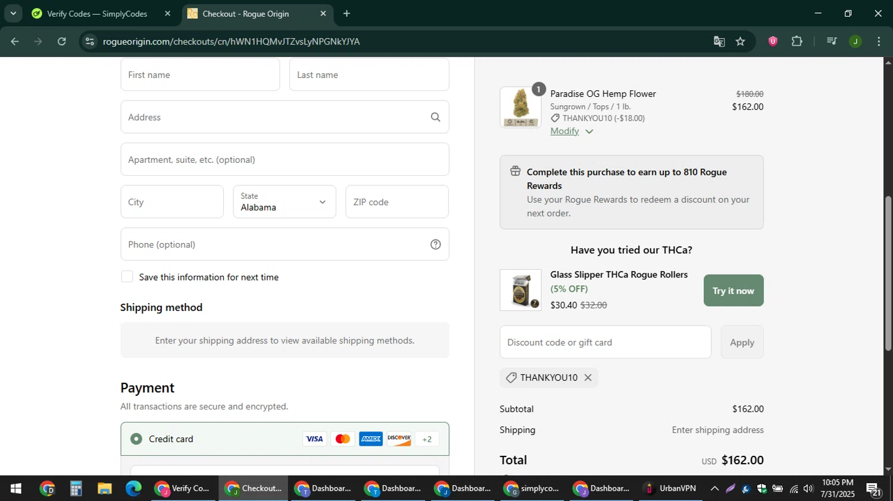Open the browser extensions puzzle icon
The image size is (893, 501).
pyautogui.click(x=797, y=42)
